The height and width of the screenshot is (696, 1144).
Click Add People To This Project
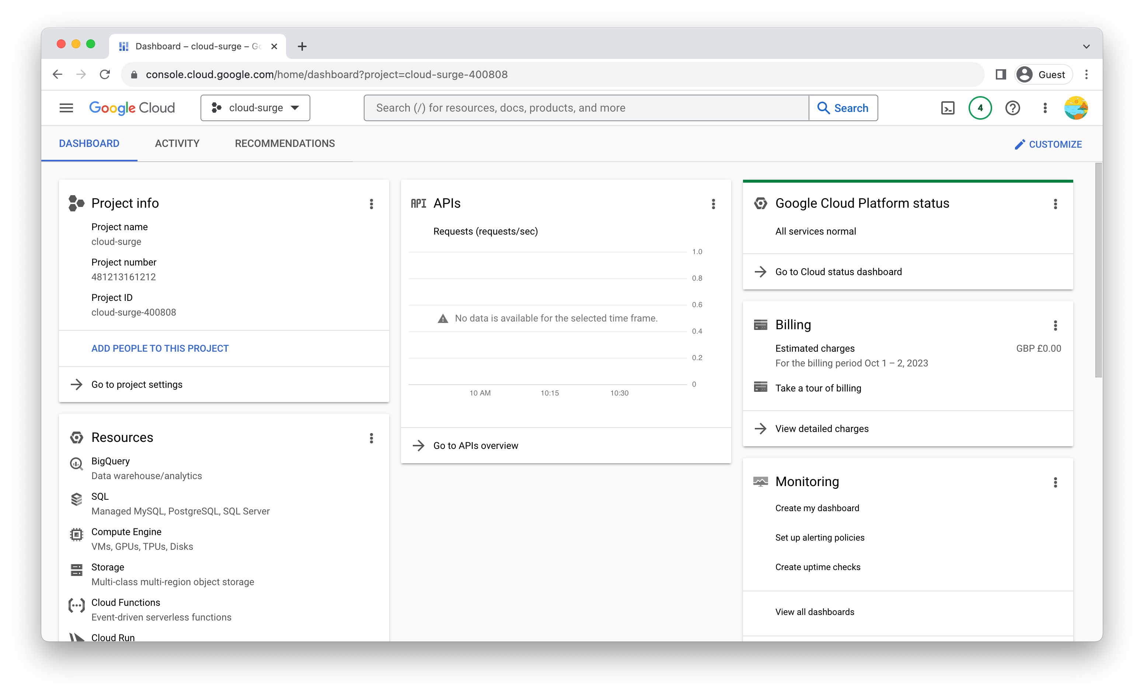tap(160, 348)
